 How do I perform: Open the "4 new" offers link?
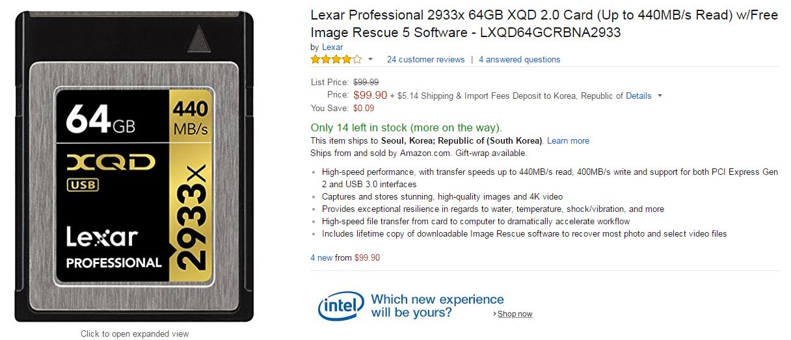(321, 257)
